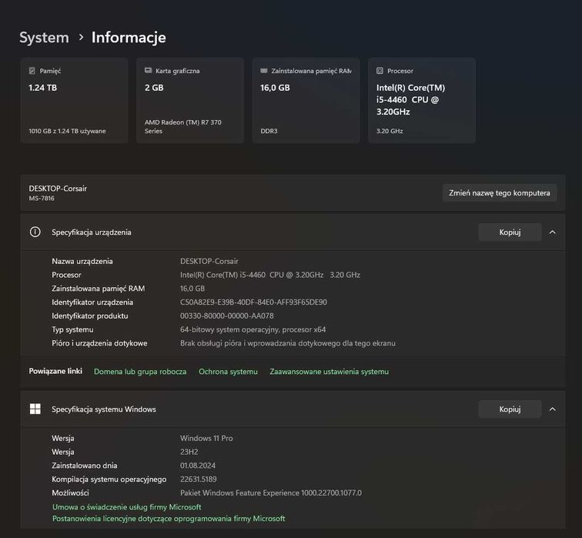Copy device specifications with Kopiuj
The height and width of the screenshot is (538, 582).
[510, 232]
